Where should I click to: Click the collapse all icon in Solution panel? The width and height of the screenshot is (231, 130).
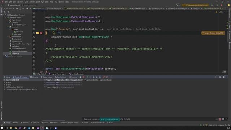pyautogui.click(x=23, y=9)
